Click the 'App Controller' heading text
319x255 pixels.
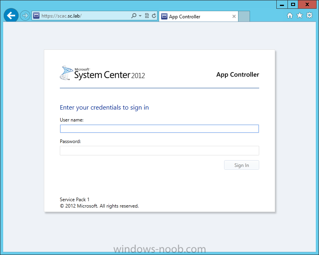click(x=238, y=75)
